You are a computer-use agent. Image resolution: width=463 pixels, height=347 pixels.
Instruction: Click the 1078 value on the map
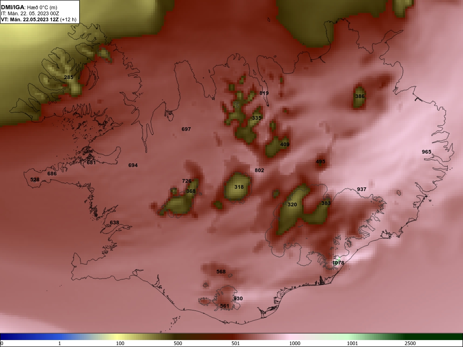point(338,263)
